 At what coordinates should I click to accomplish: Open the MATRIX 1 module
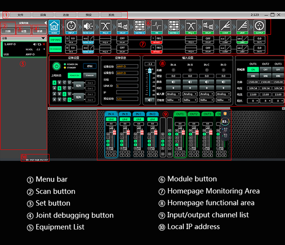point(139,26)
